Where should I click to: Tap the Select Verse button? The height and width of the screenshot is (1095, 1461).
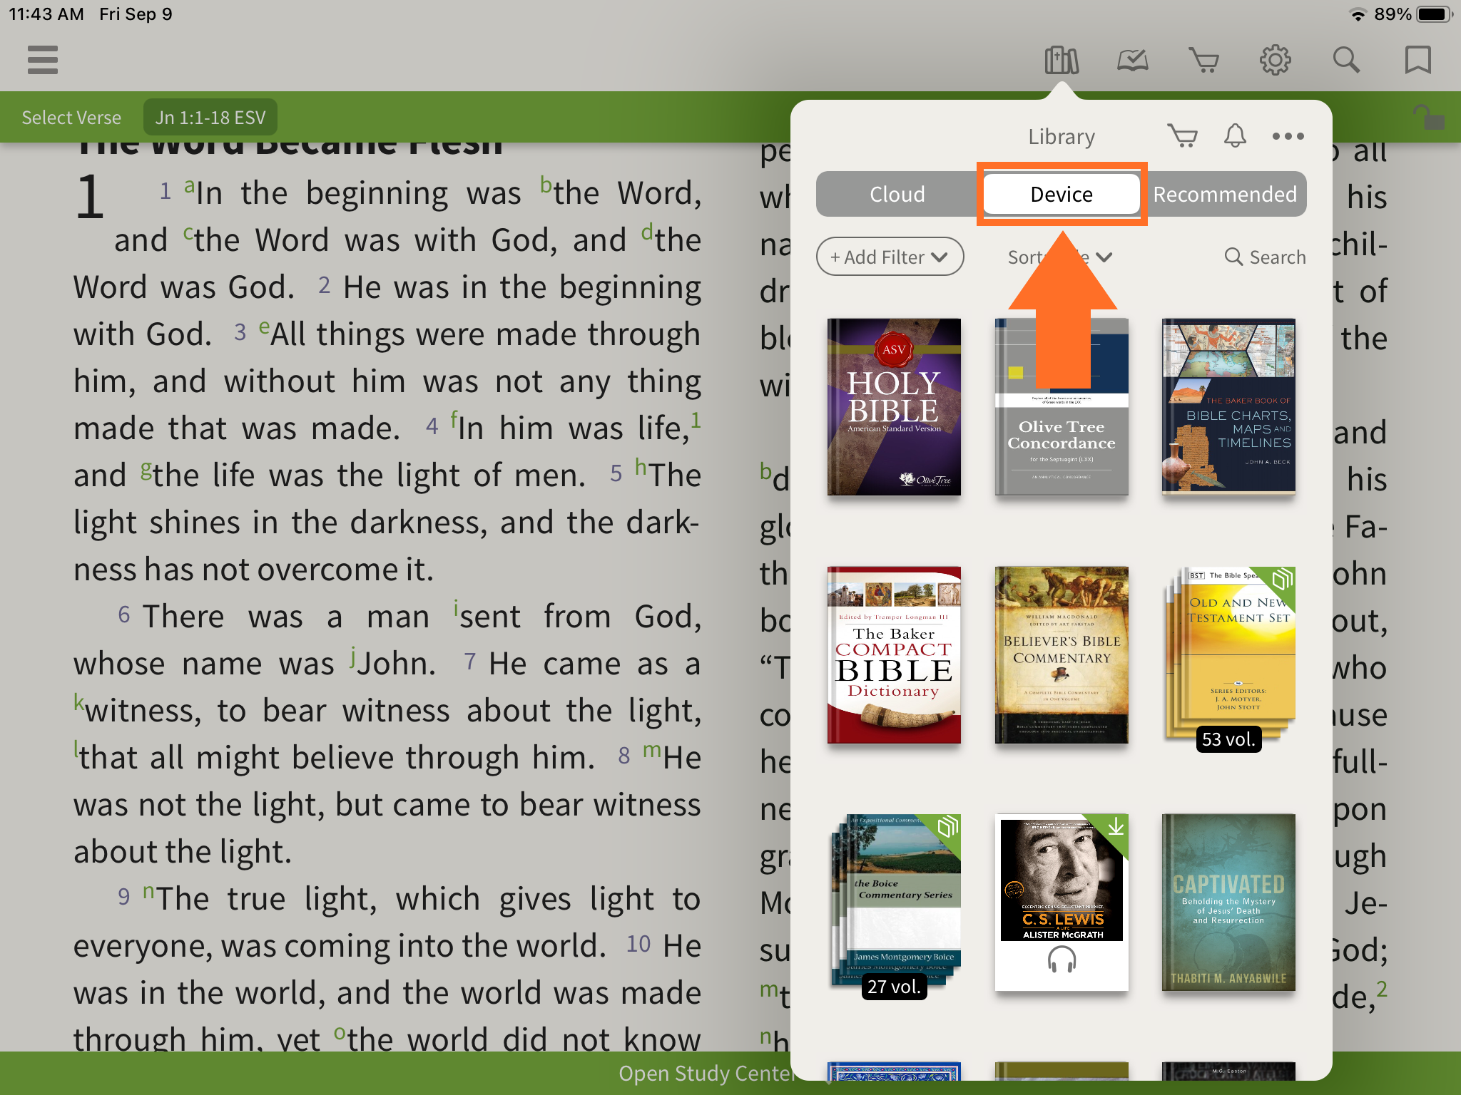click(x=71, y=117)
